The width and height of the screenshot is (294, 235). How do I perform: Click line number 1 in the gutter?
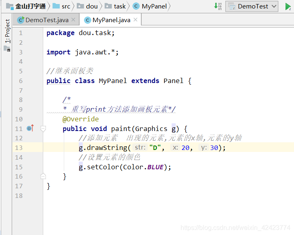tap(21, 33)
